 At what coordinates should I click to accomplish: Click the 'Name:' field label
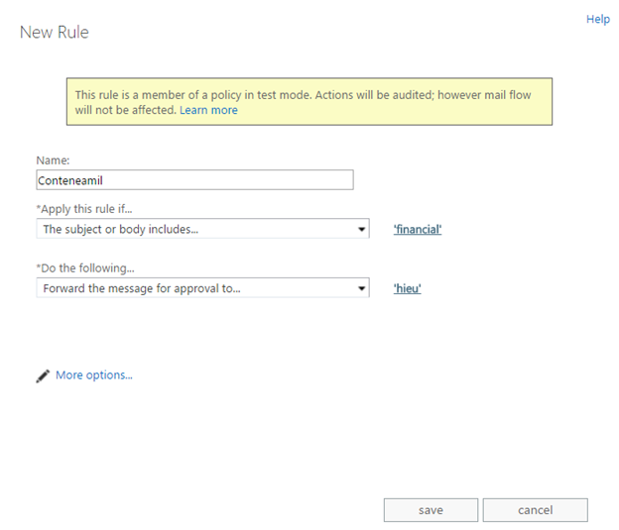[x=53, y=159]
